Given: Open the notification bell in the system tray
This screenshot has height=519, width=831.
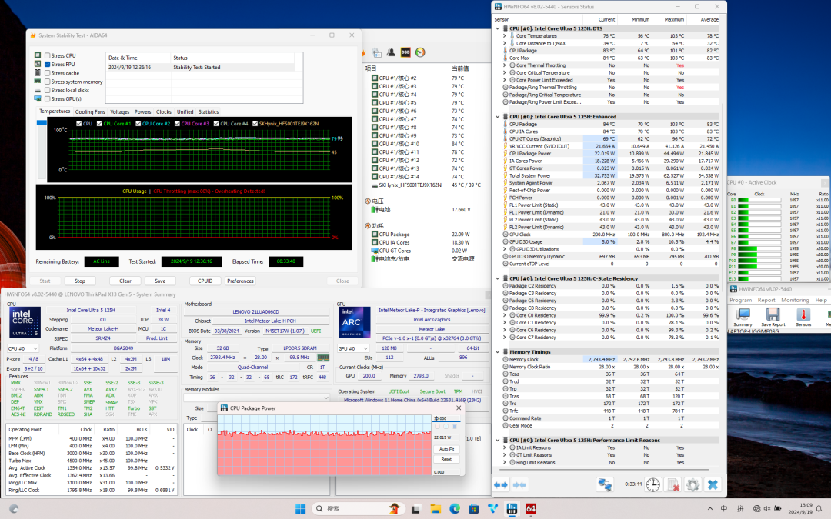Looking at the screenshot, I should pos(819,509).
